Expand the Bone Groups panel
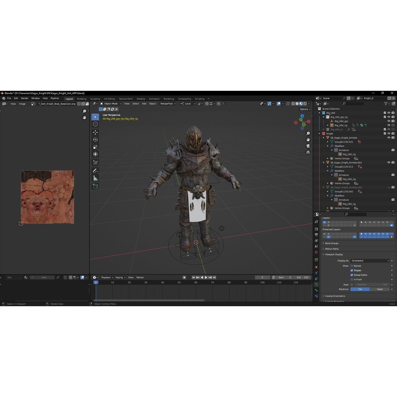397x397 pixels. pos(332,243)
